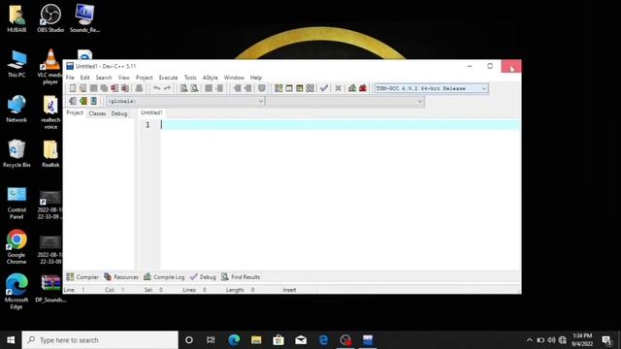Click the Insert mode status bar text

289,290
